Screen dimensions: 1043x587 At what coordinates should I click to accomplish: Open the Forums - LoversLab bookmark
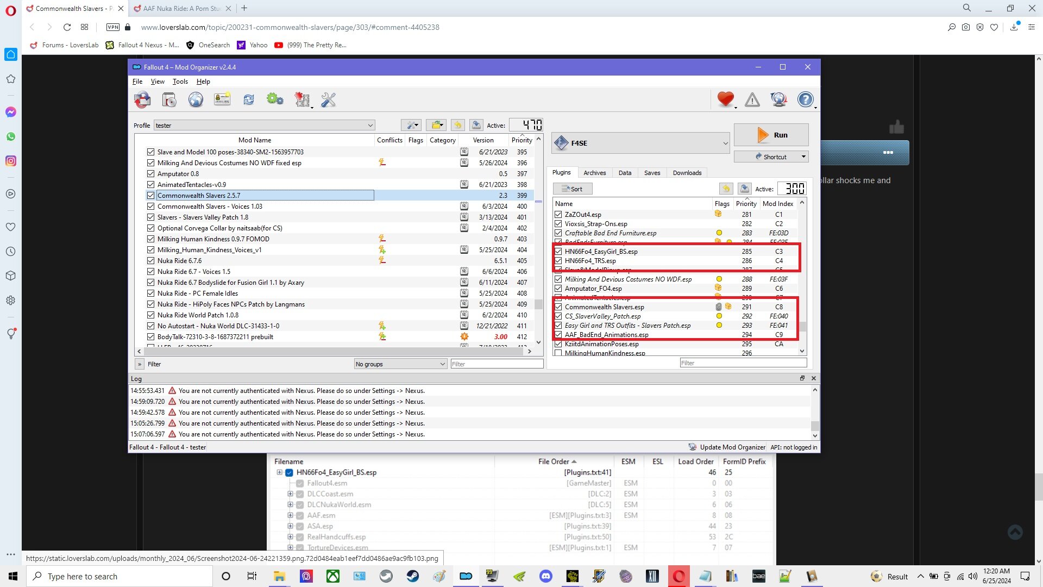[x=64, y=45]
